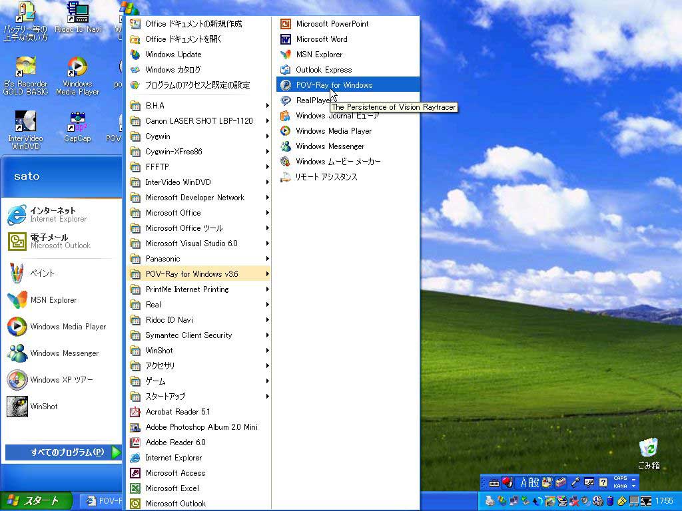Open the POV-Ray for Windows v3.6 program group
Viewport: 682px width, 511px height.
(199, 274)
